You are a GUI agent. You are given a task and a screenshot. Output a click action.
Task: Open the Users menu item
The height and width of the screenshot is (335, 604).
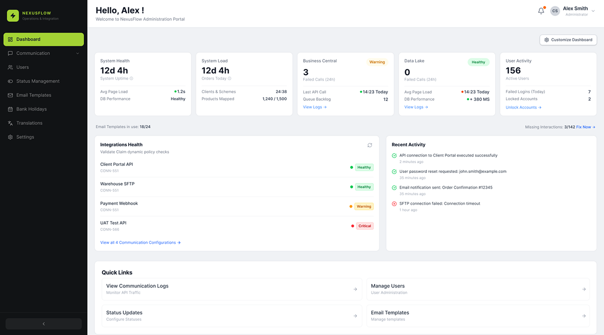click(44, 67)
